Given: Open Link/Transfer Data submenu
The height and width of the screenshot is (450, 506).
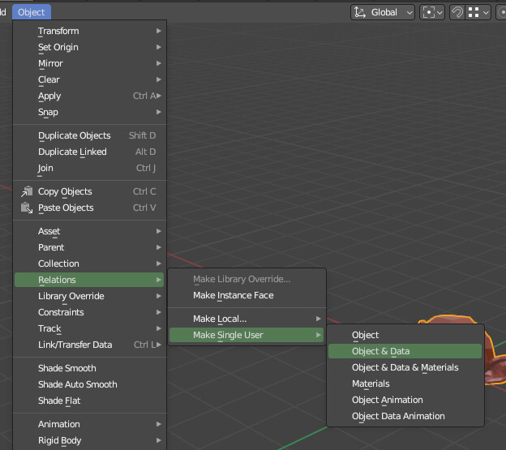Looking at the screenshot, I should 89,345.
